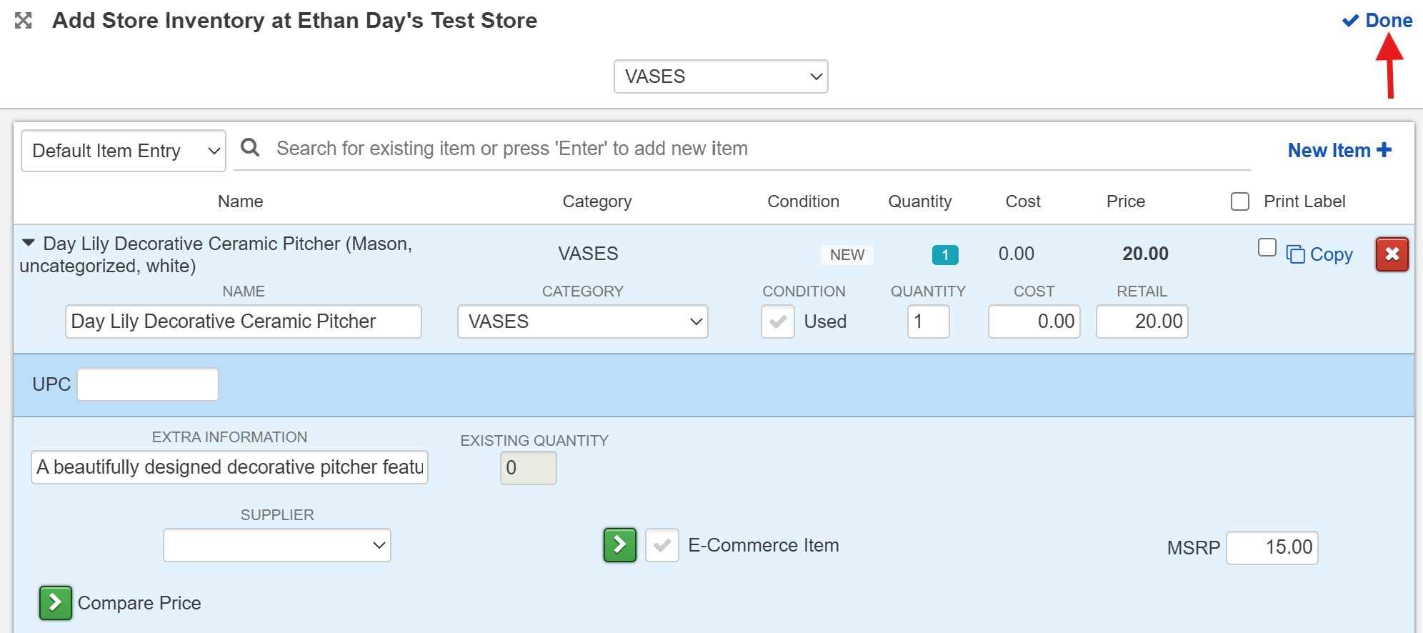Click the UPC input field
The image size is (1423, 633).
(148, 384)
